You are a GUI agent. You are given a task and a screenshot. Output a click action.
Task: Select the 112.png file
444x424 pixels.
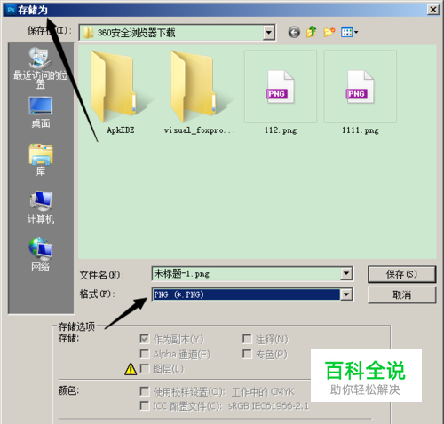[281, 93]
